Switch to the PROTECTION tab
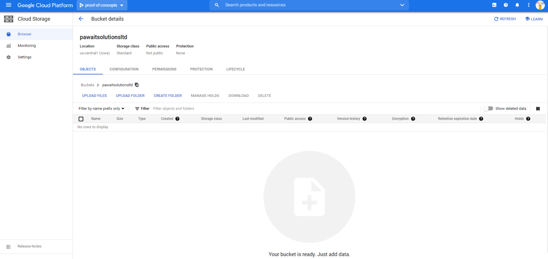548x259 pixels. [x=201, y=69]
